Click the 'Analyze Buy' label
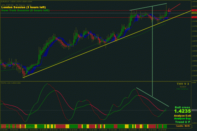The width and height of the screenshot is (197, 131). tap(182, 119)
